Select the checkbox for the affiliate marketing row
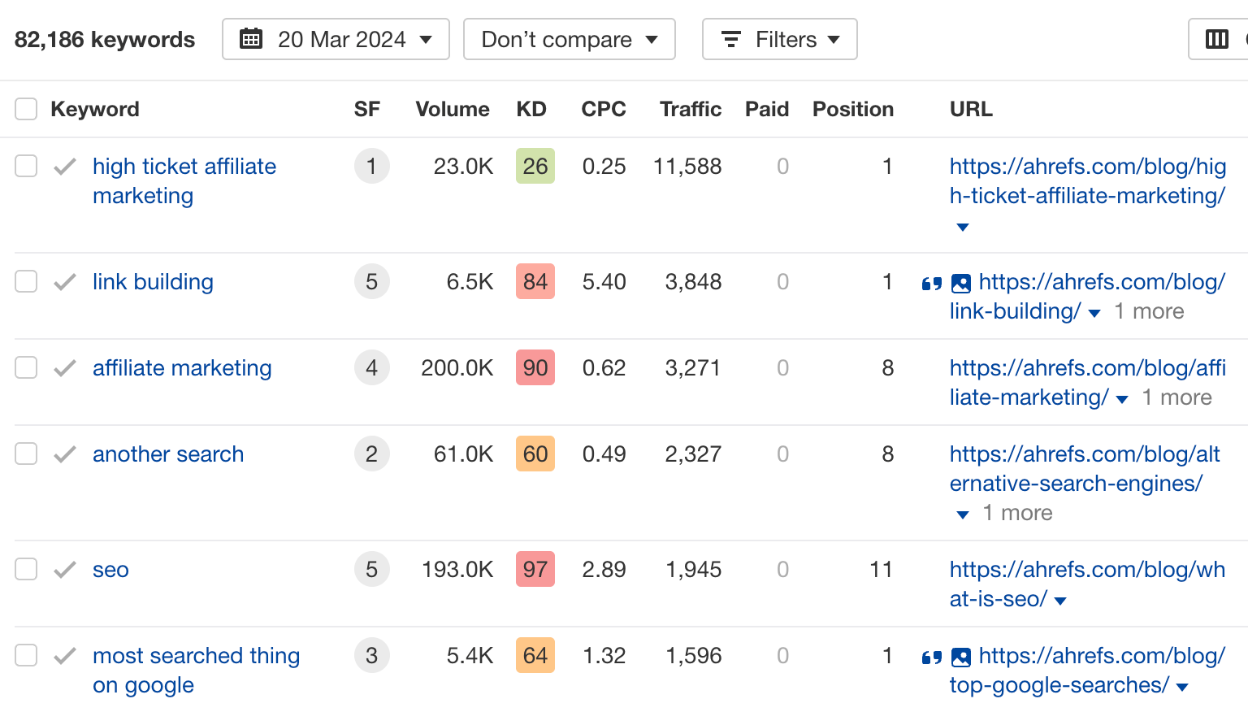Screen dimensions: 1248x712 click(26, 367)
